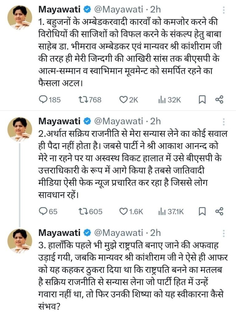Like the tweet with 1.6K likes
The width and height of the screenshot is (236, 314).
[123, 211]
